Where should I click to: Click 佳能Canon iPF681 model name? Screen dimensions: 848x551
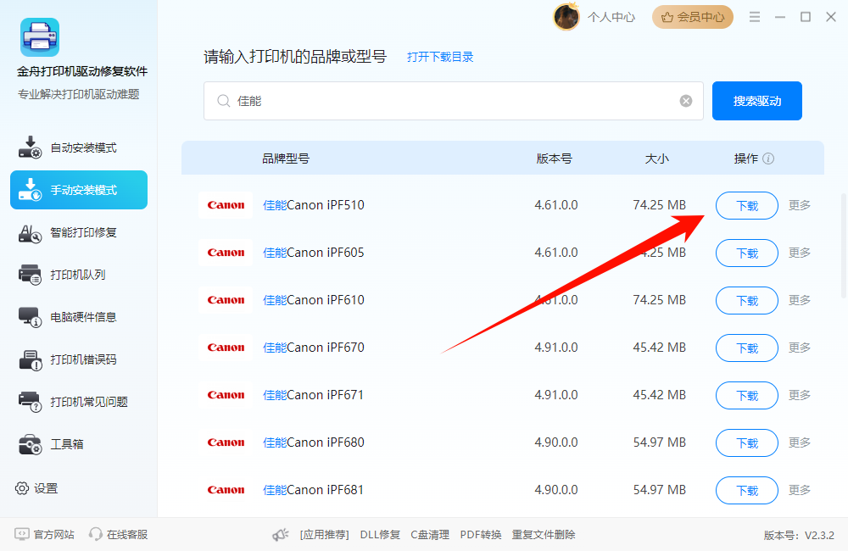314,490
